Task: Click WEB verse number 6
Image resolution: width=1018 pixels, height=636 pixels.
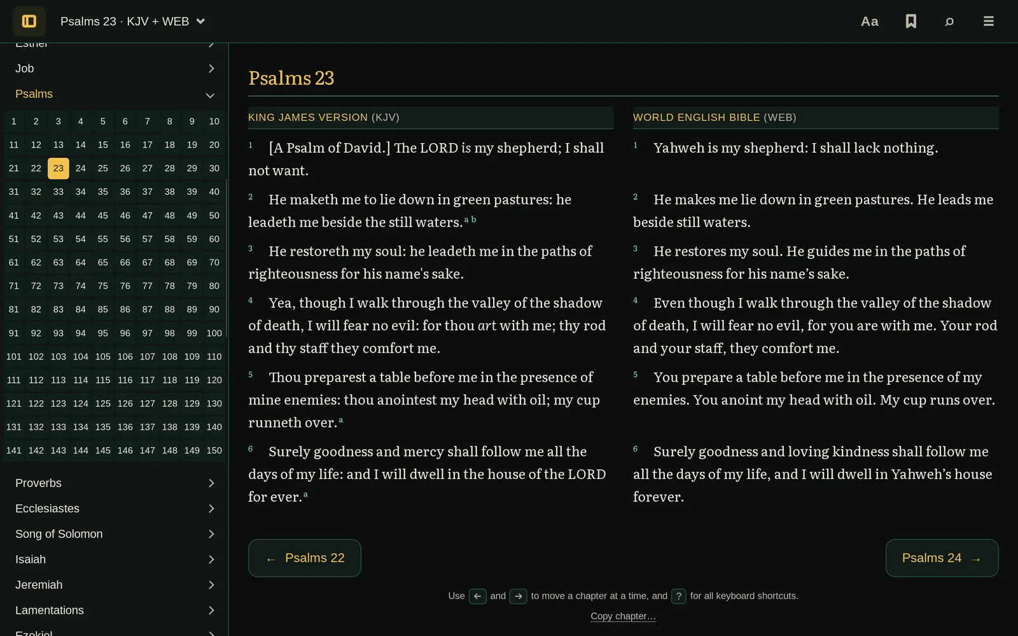Action: coord(635,449)
